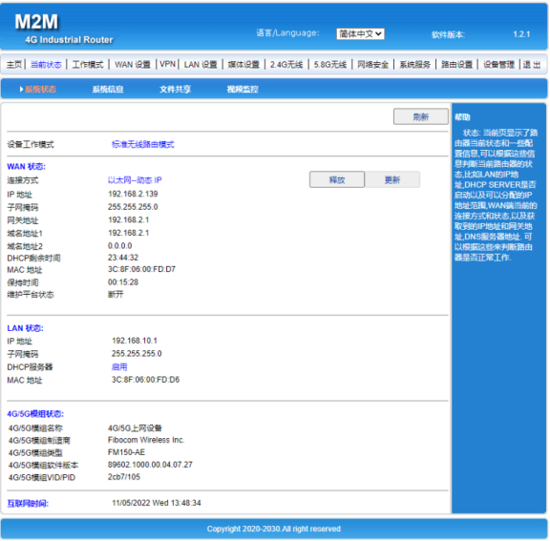This screenshot has height=541, width=550.
Task: Open the VPN menu item
Action: (167, 64)
